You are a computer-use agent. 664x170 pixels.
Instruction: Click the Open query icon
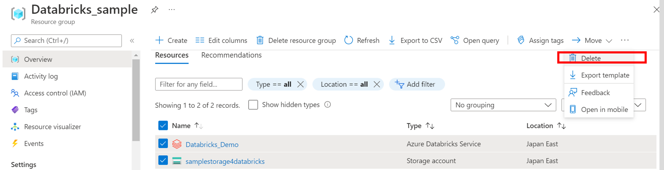click(455, 40)
